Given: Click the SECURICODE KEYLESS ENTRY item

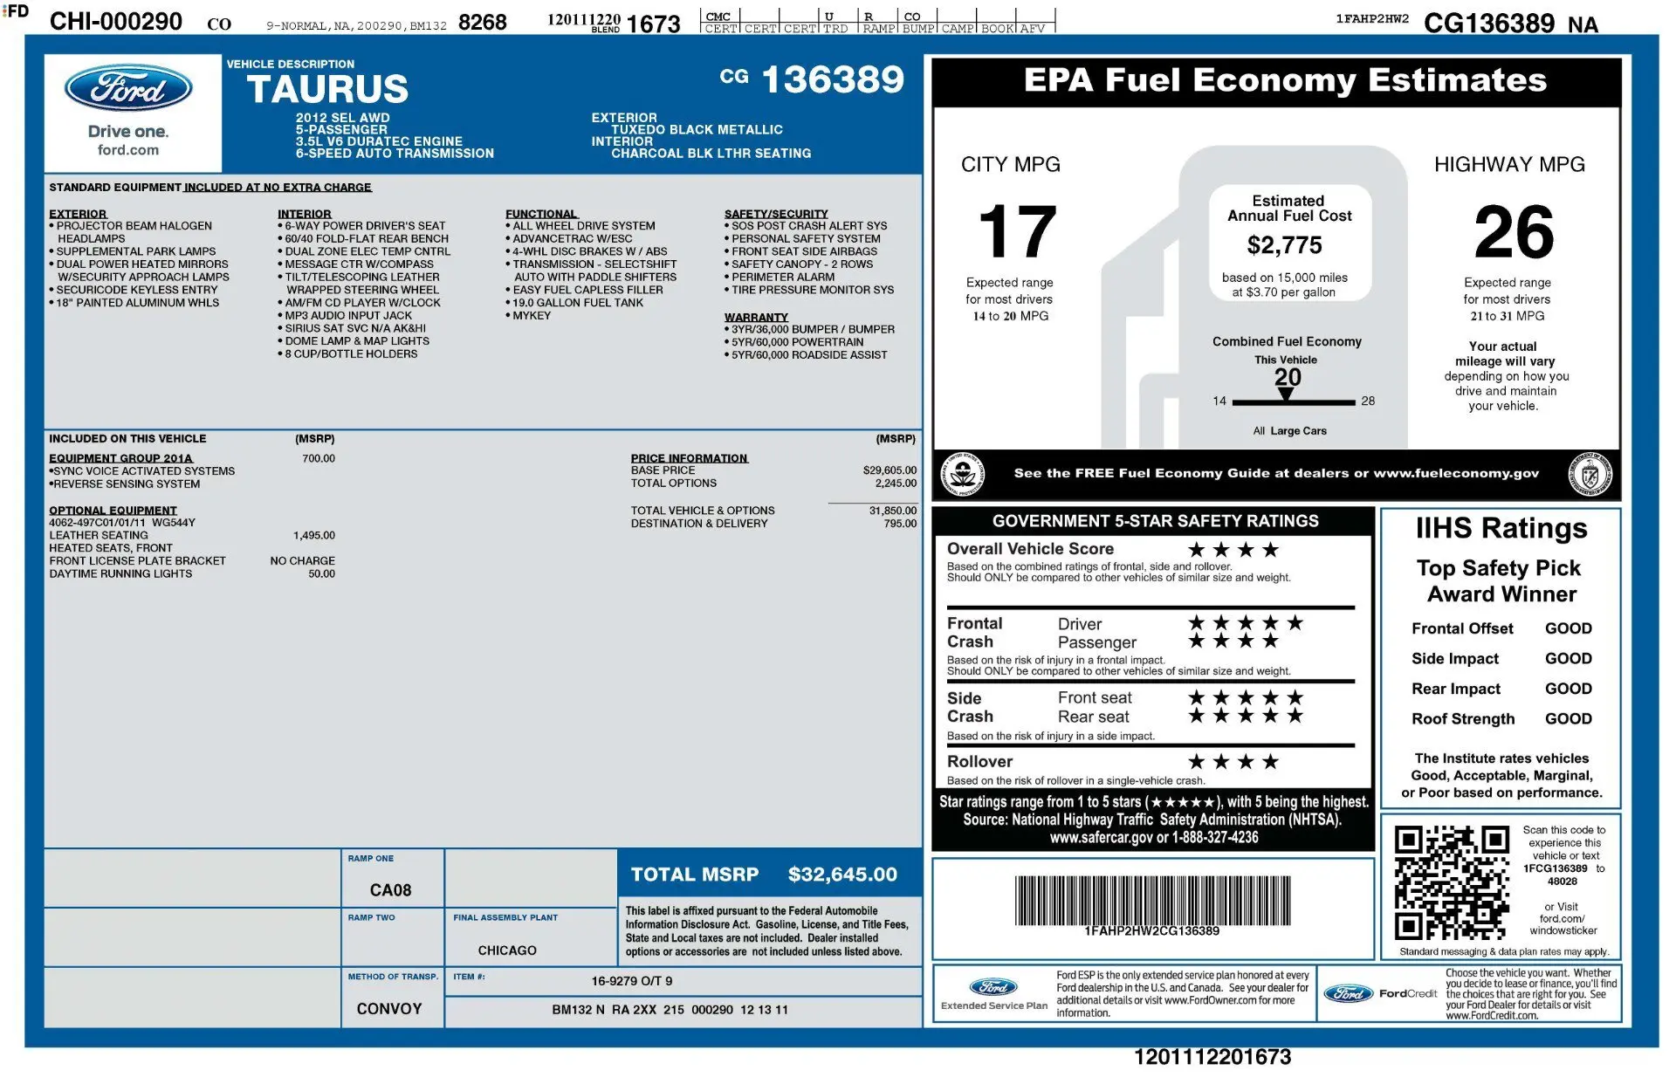Looking at the screenshot, I should (x=134, y=290).
